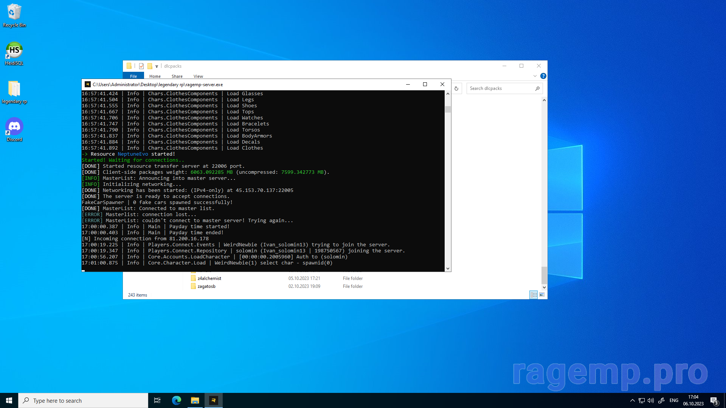
Task: Click the Explorer title bar folder icon
Action: tap(129, 66)
